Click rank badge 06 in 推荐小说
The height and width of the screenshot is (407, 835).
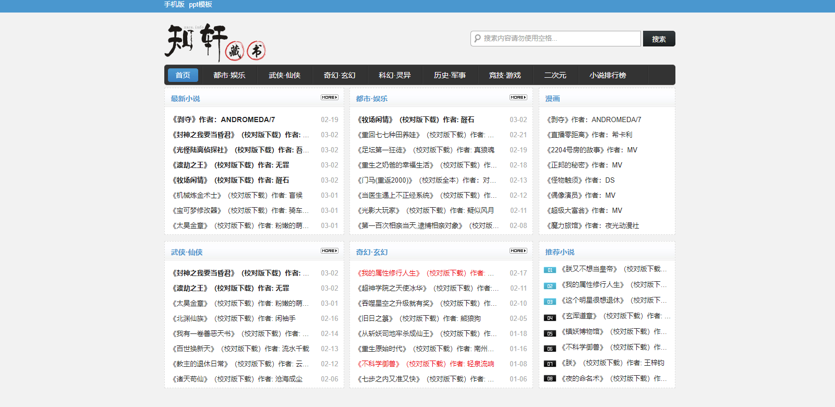point(550,349)
